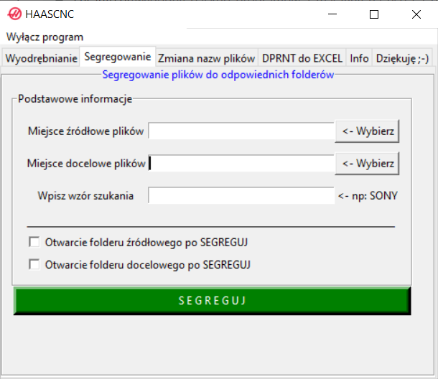Toggle Otwarcie folderu docelowego po SEGREGUJ checkbox
Image resolution: width=438 pixels, height=379 pixels.
[x=34, y=265]
